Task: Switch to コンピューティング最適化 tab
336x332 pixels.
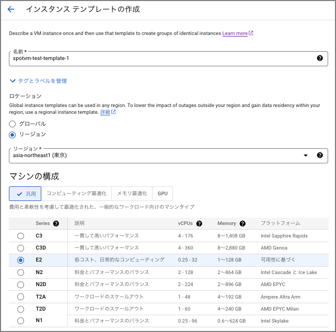Action: [76, 194]
